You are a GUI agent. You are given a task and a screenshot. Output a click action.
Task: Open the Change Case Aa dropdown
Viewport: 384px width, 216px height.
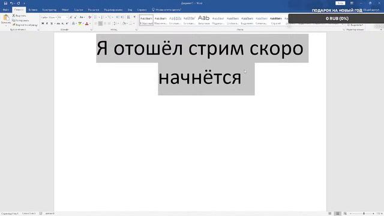tap(82, 17)
